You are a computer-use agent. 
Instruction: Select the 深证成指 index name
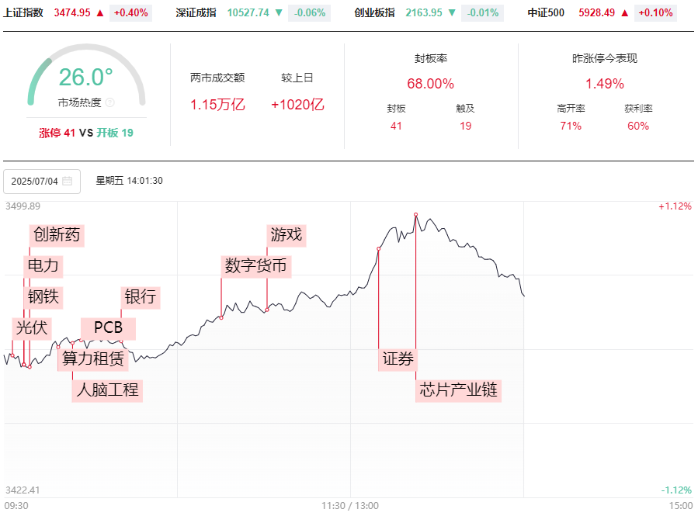pyautogui.click(x=198, y=13)
